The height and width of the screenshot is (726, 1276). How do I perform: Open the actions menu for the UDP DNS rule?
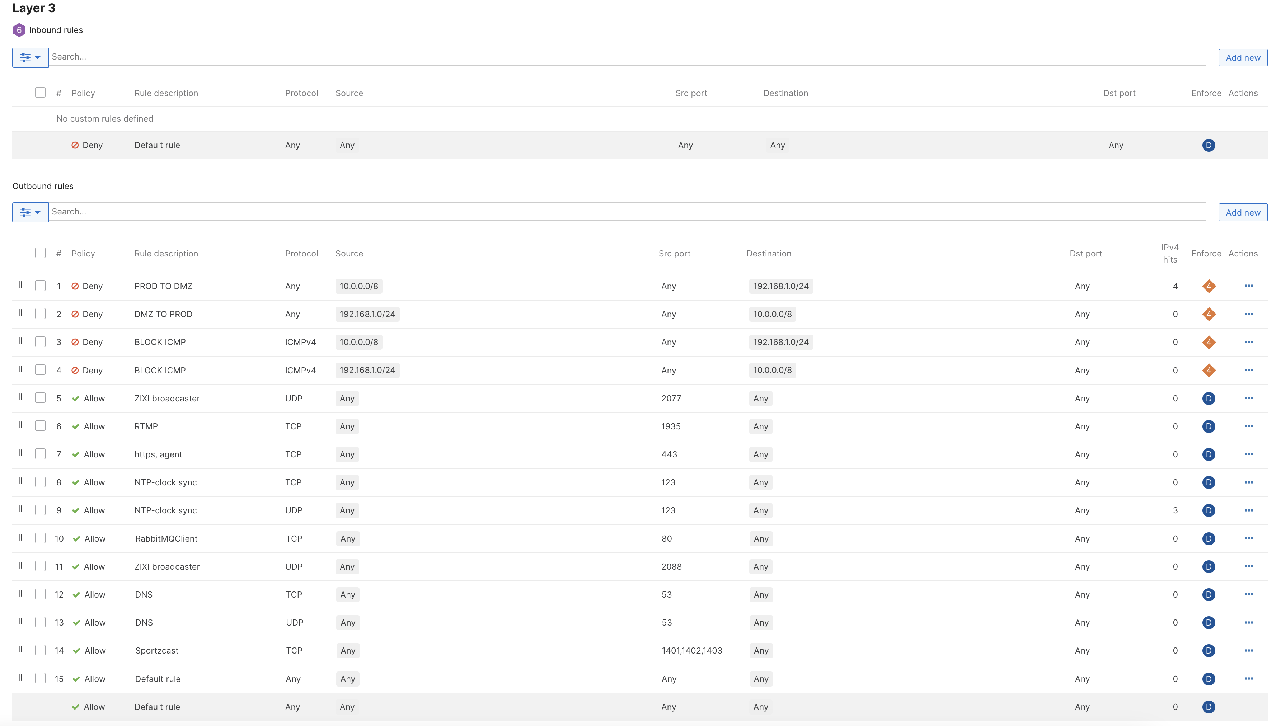[1249, 622]
